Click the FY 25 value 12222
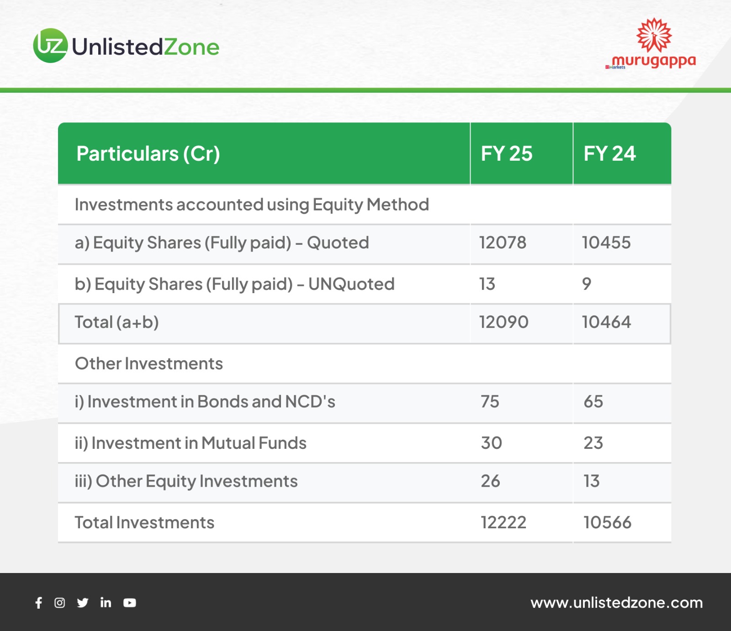 (x=503, y=522)
